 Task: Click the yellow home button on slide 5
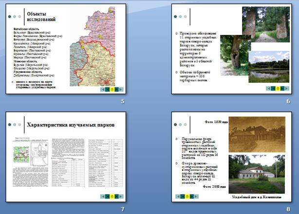tap(113, 89)
